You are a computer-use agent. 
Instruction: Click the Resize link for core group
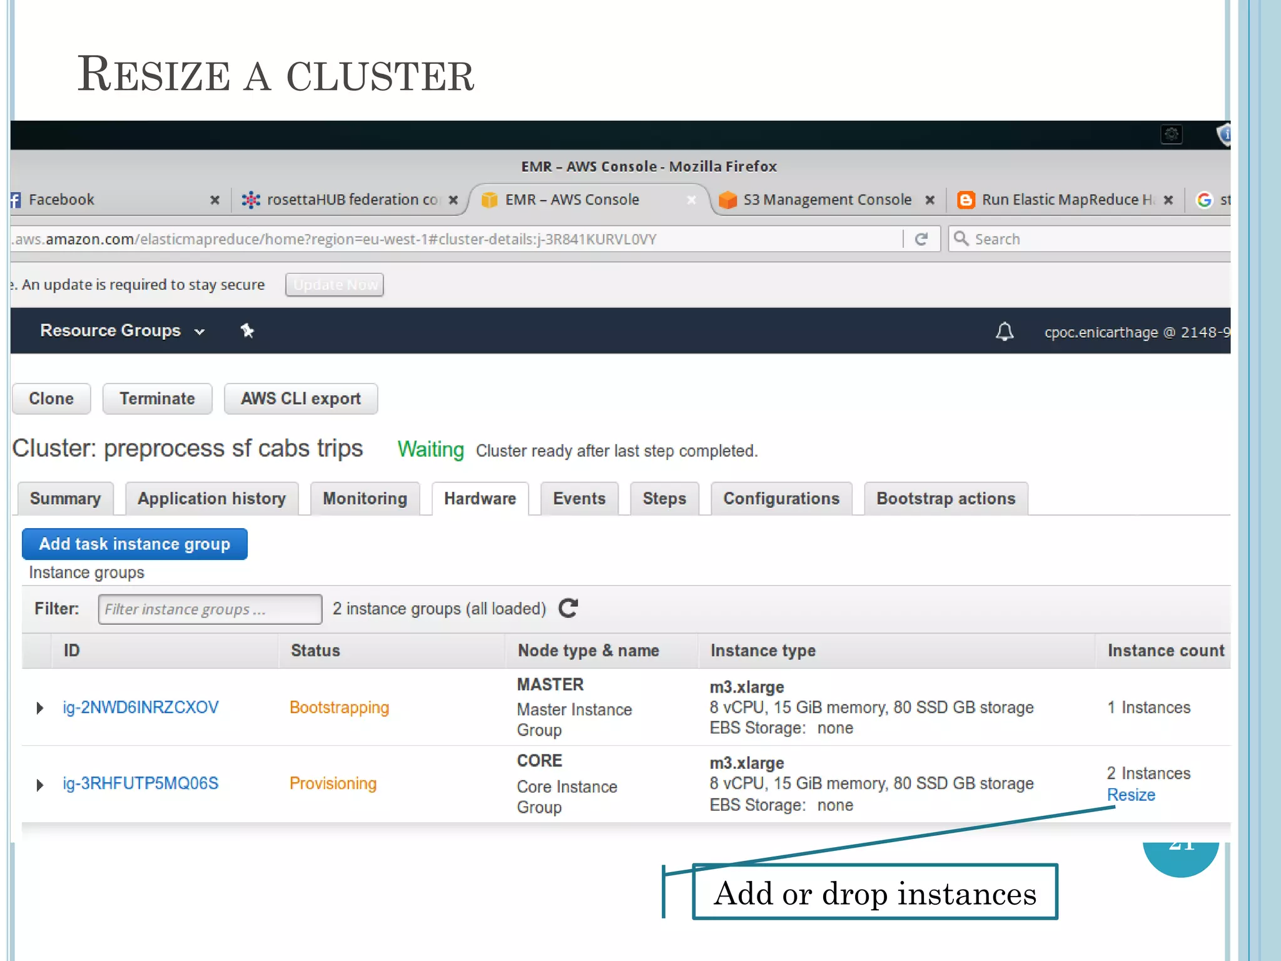(1131, 795)
